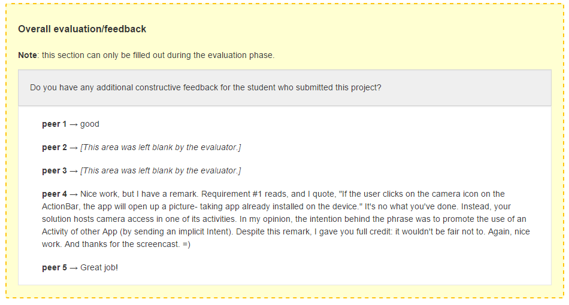The width and height of the screenshot is (569, 305).
Task: Click the arrow after peer 3
Action: tap(74, 171)
